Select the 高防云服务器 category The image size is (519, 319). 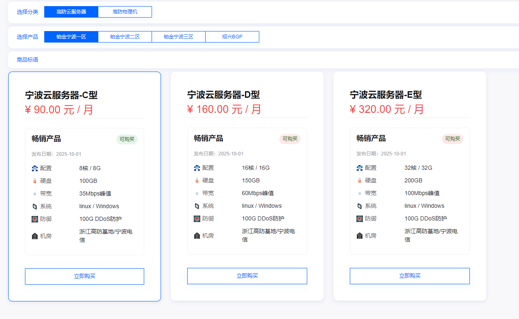[71, 12]
